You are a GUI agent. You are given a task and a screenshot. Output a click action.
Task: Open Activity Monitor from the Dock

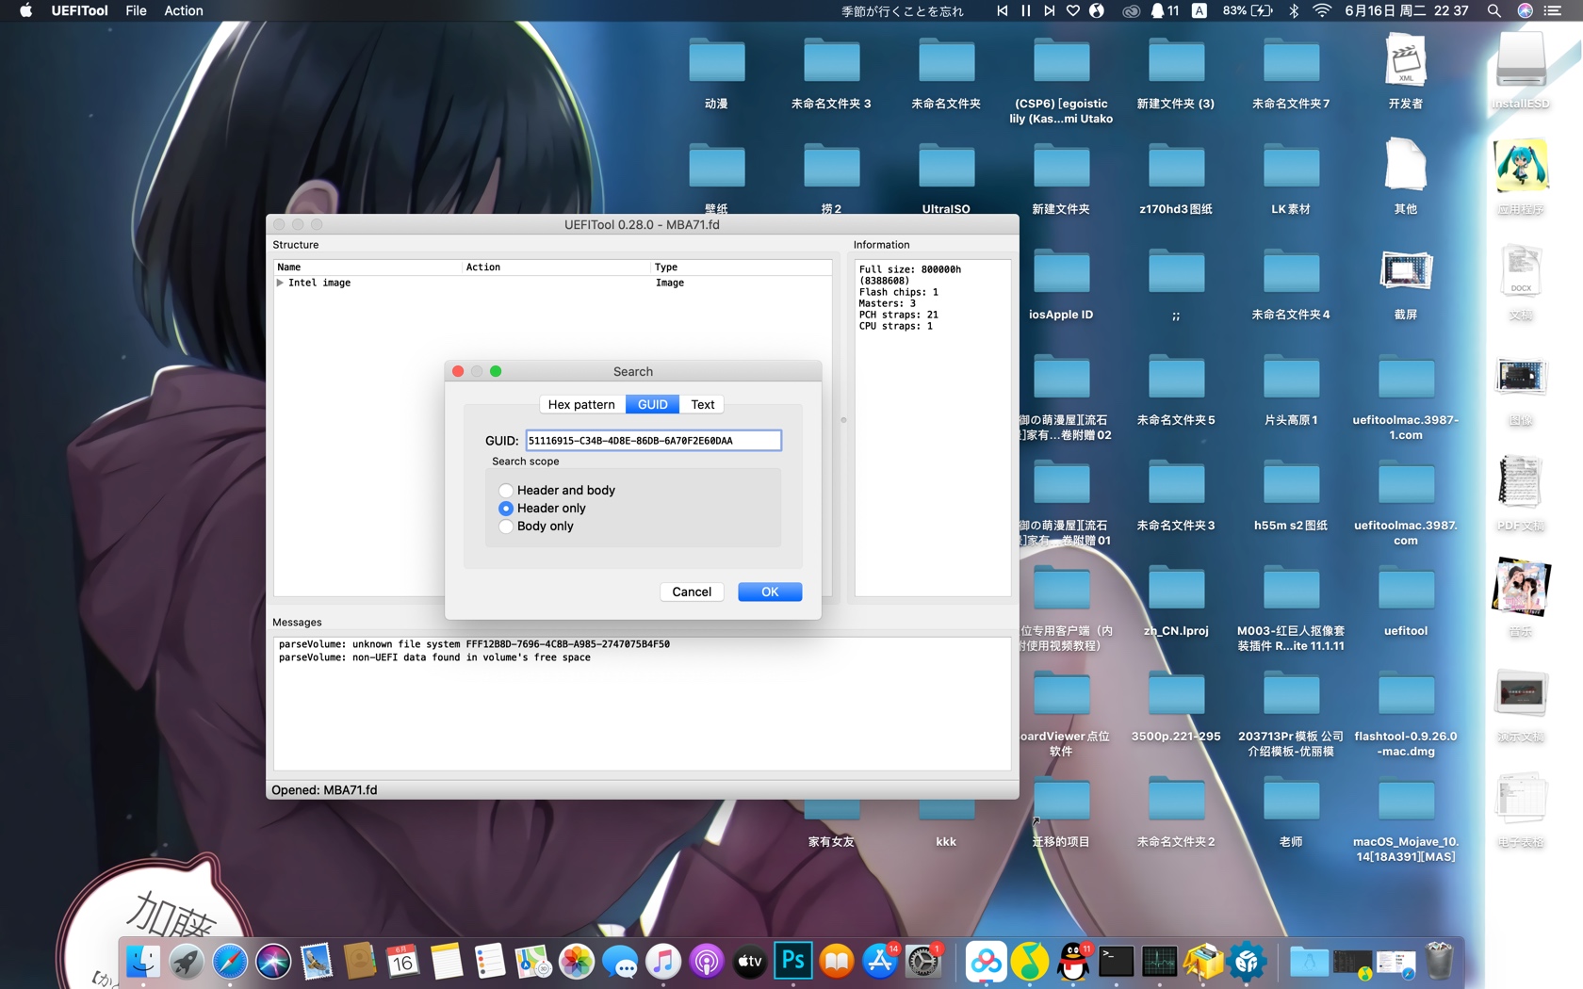tap(1159, 962)
